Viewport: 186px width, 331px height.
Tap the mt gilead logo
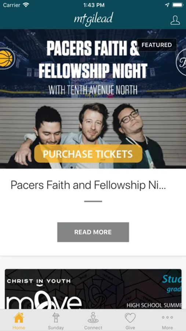94,19
